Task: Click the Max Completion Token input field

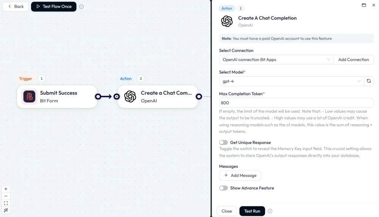Action: [x=296, y=103]
